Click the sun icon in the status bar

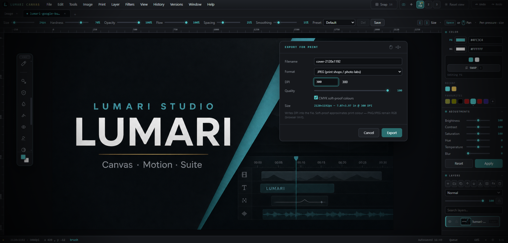(x=493, y=240)
